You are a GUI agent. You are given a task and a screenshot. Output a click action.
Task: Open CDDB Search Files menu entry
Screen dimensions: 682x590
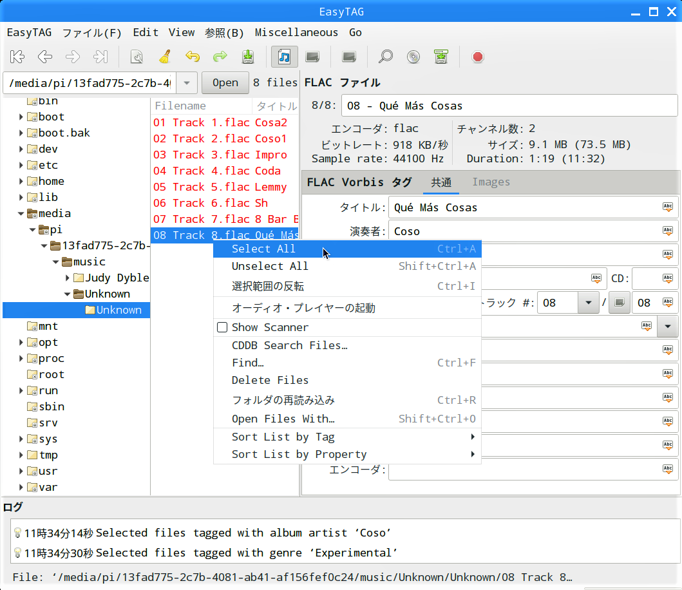click(347, 345)
